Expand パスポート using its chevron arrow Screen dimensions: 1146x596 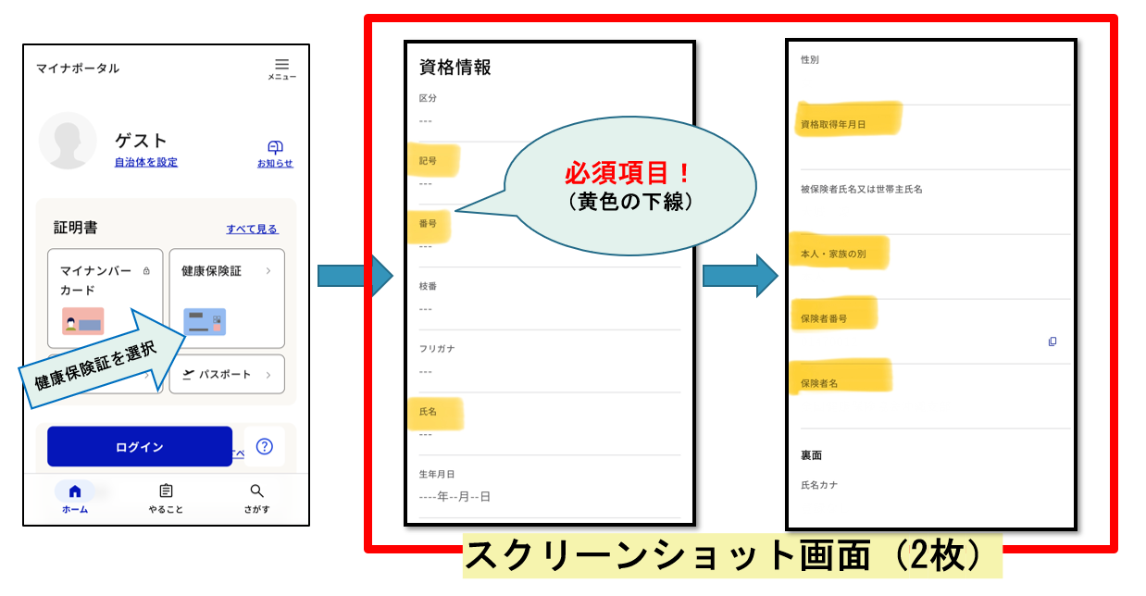(268, 375)
